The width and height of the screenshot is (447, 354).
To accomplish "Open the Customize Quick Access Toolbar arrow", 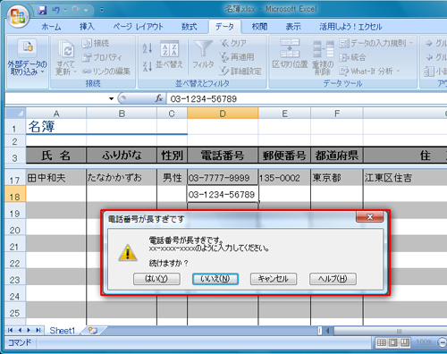I will pos(102,10).
